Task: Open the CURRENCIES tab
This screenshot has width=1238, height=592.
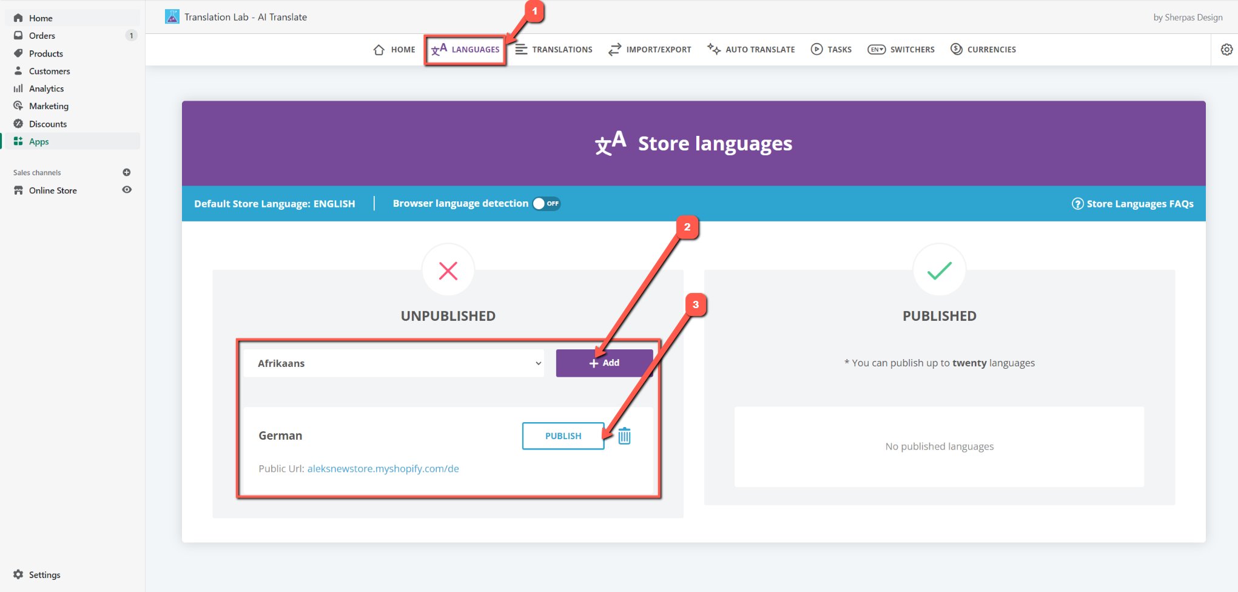Action: (x=983, y=50)
